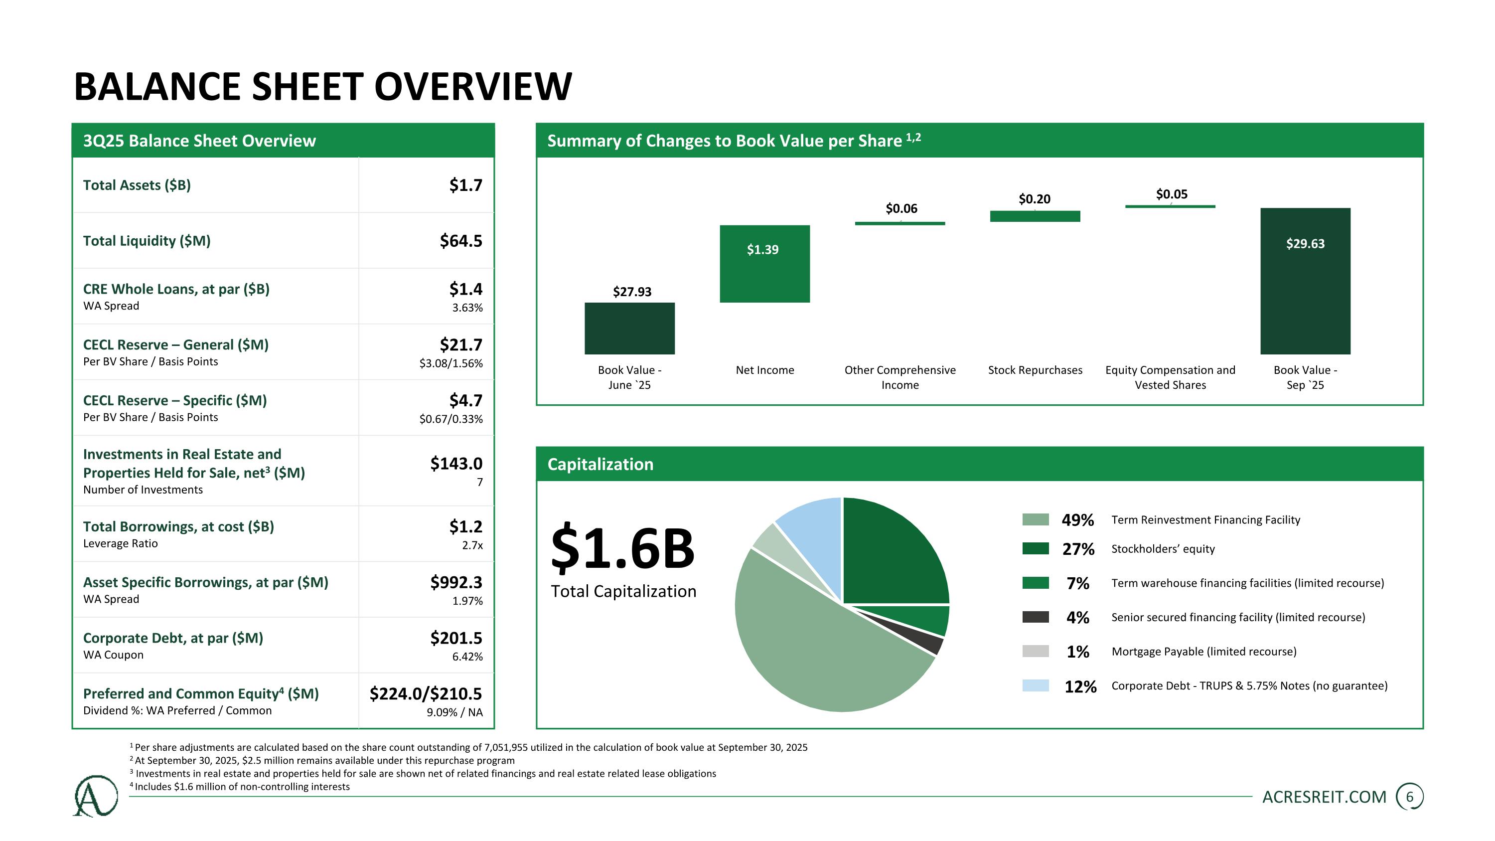Click the Corporate Debt, at par row label

[173, 638]
